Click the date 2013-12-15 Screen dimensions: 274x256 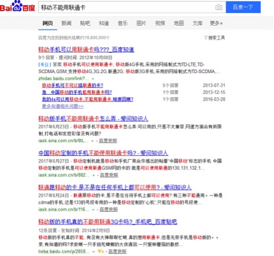pos(214,92)
